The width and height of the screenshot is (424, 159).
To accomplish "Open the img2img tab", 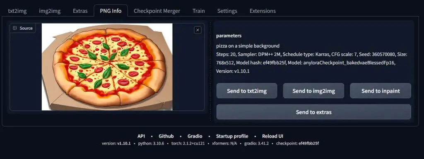I will [50, 11].
